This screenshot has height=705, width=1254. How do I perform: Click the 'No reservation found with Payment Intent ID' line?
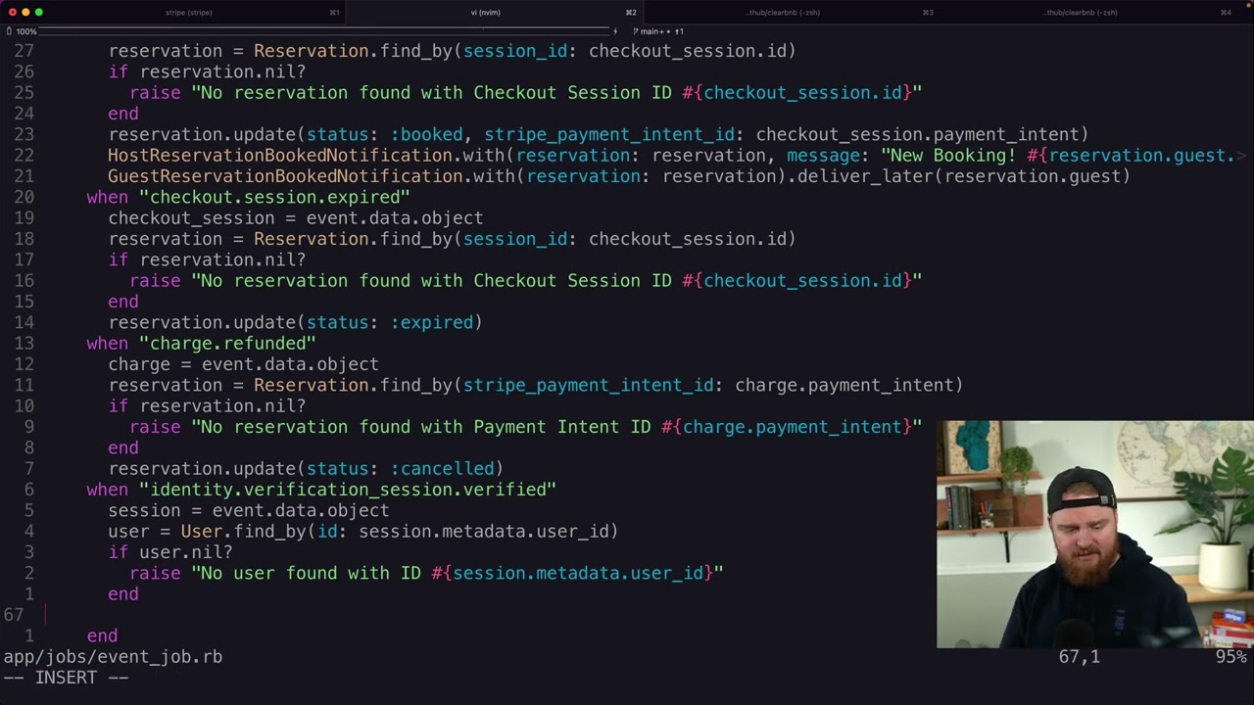[525, 427]
